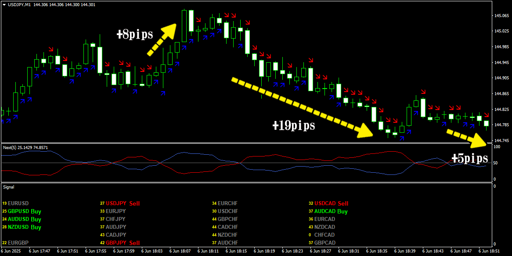Select the GBPUSD Buy signal entry

pyautogui.click(x=22, y=211)
